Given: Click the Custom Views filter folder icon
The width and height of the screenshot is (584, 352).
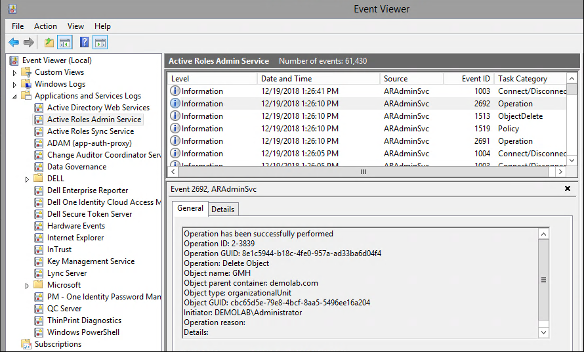Looking at the screenshot, I should 26,72.
